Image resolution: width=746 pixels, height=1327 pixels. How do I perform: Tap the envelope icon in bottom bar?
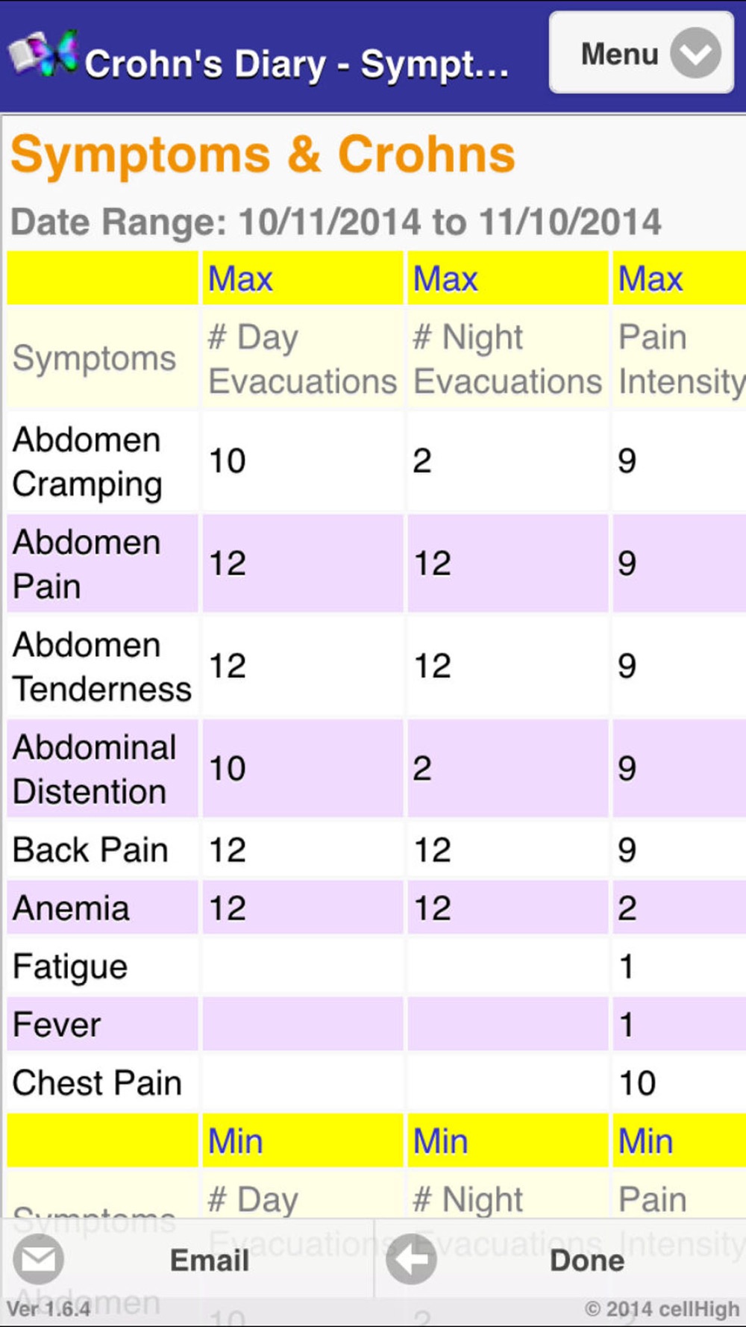tap(38, 1260)
